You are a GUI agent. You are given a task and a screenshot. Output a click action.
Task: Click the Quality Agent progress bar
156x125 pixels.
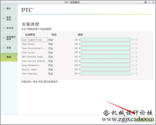coord(106,69)
